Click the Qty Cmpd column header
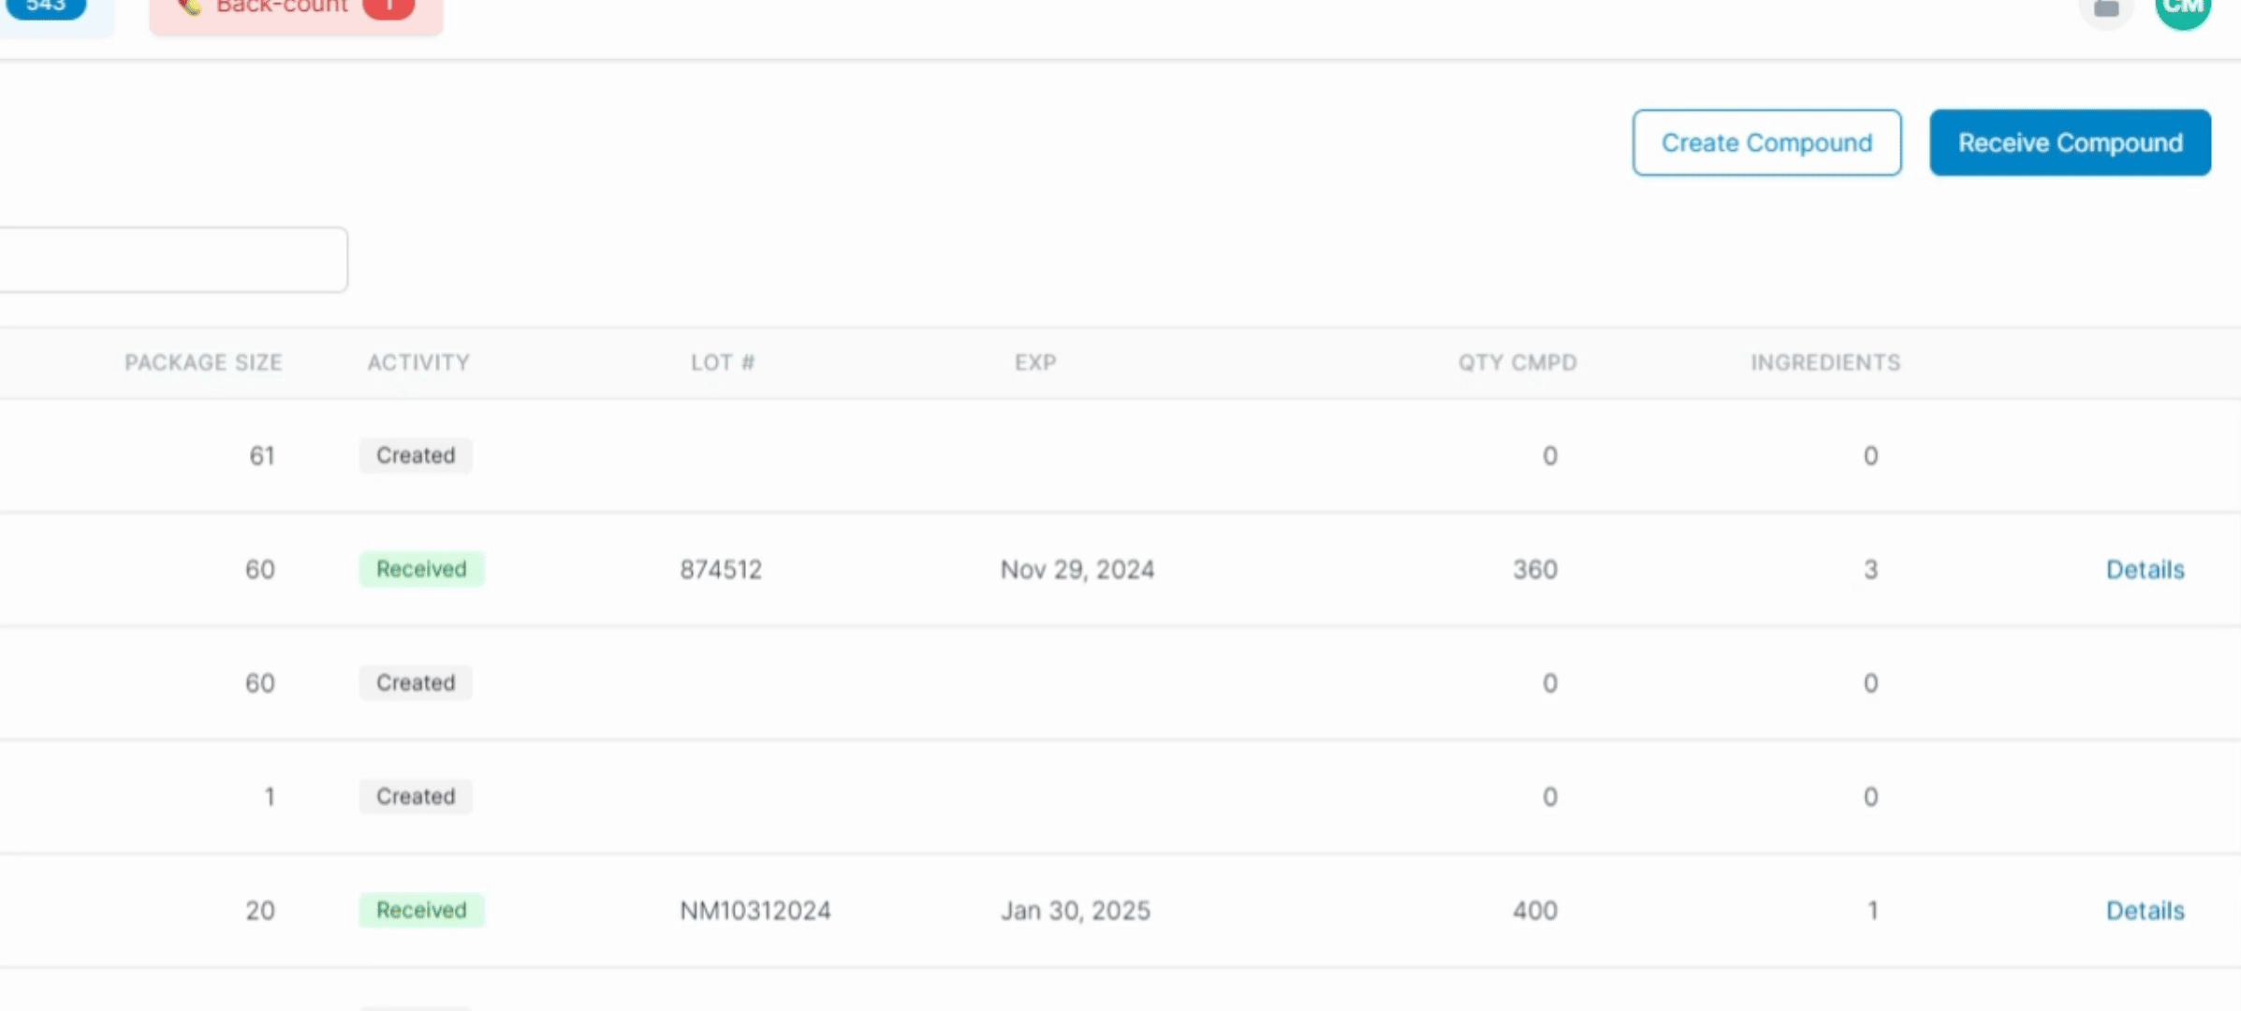2241x1011 pixels. pyautogui.click(x=1516, y=362)
